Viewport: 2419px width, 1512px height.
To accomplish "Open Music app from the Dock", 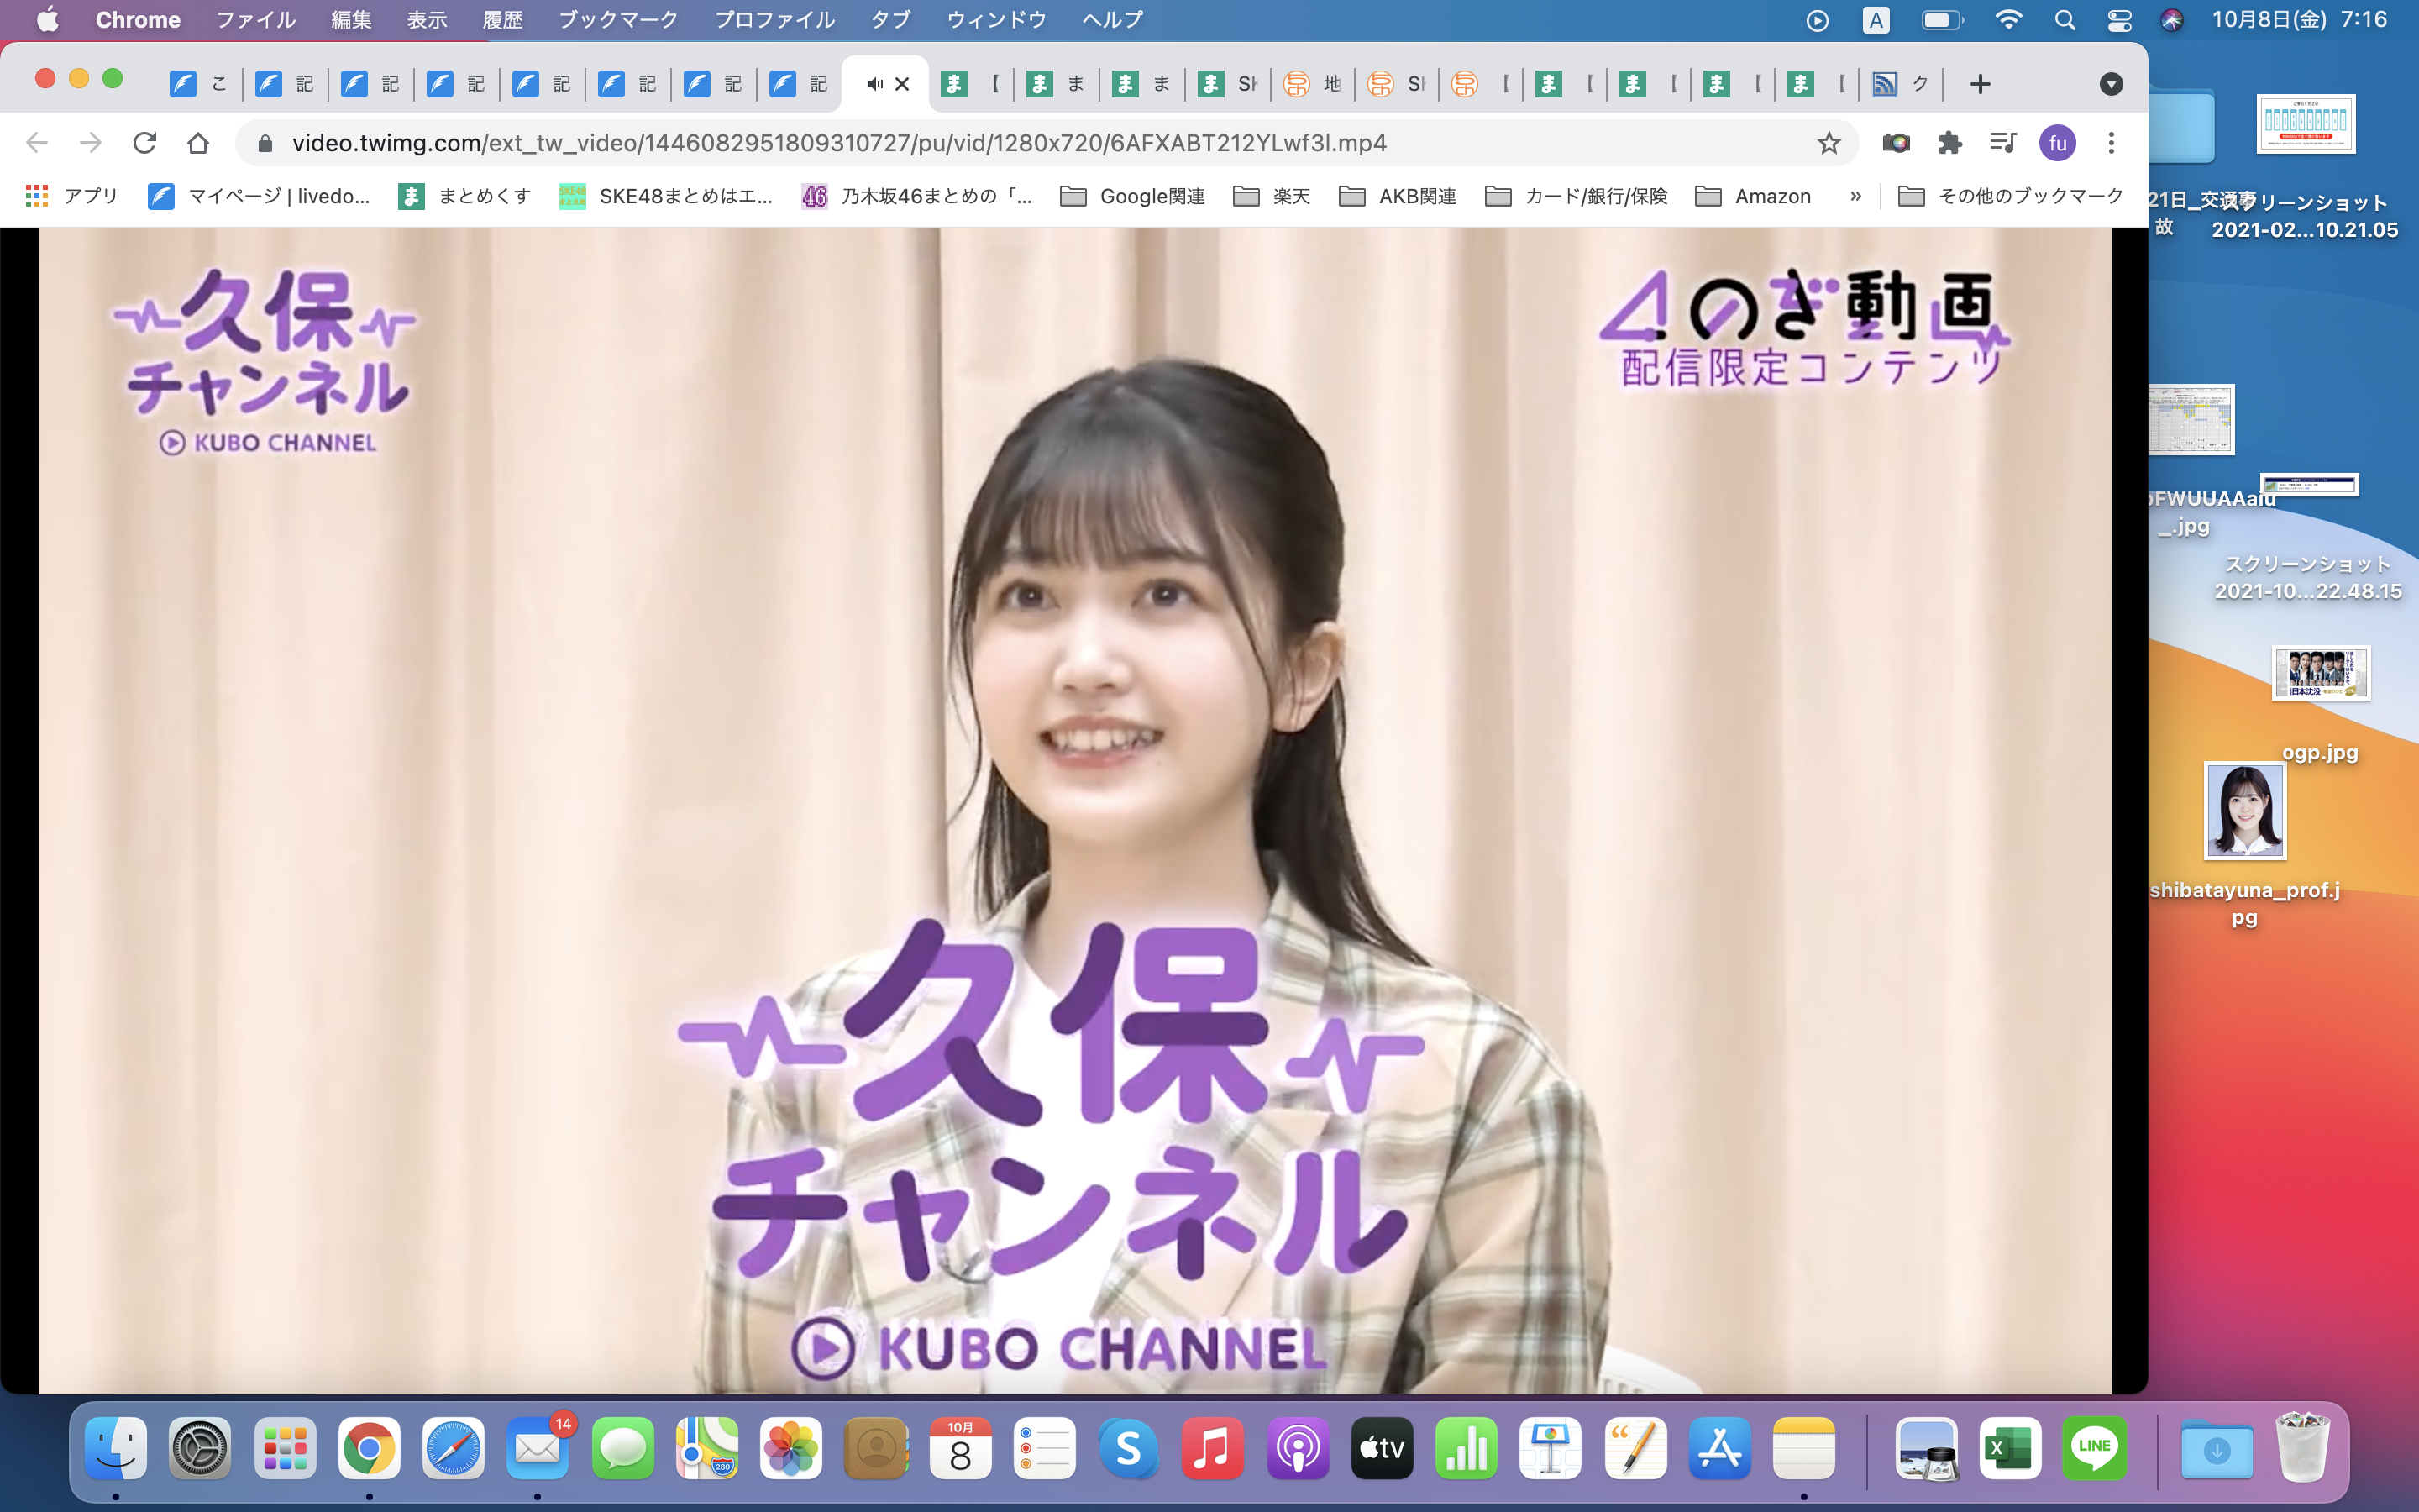I will click(x=1211, y=1448).
